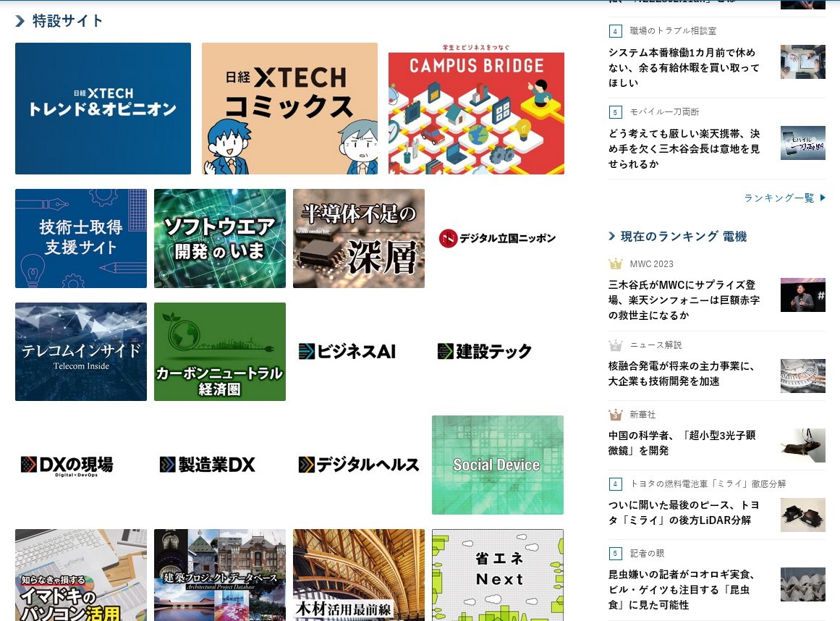Open article 昆虫嫌いの記者がコオロギ実食
This screenshot has width=840, height=621.
coord(682,589)
